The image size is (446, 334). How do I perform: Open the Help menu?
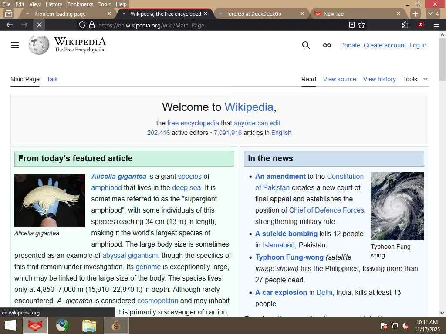click(x=121, y=4)
